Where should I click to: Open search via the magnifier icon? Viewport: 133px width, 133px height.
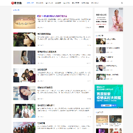(122, 3)
